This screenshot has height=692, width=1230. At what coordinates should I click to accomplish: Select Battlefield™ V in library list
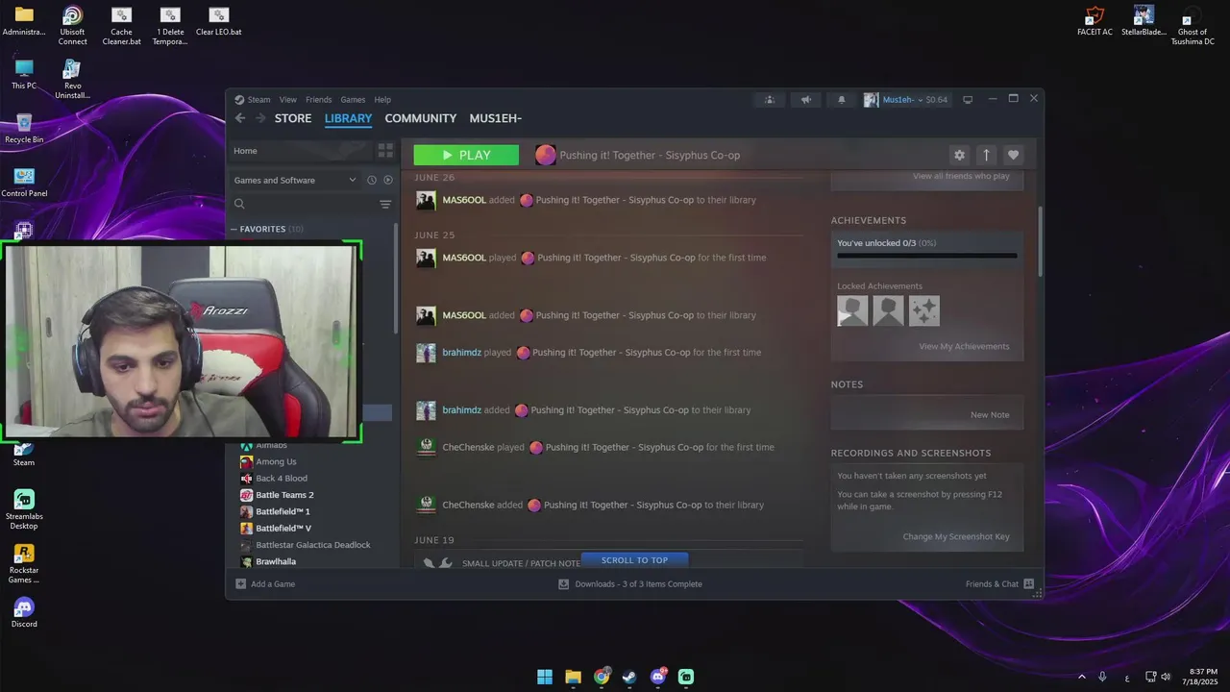coord(283,529)
